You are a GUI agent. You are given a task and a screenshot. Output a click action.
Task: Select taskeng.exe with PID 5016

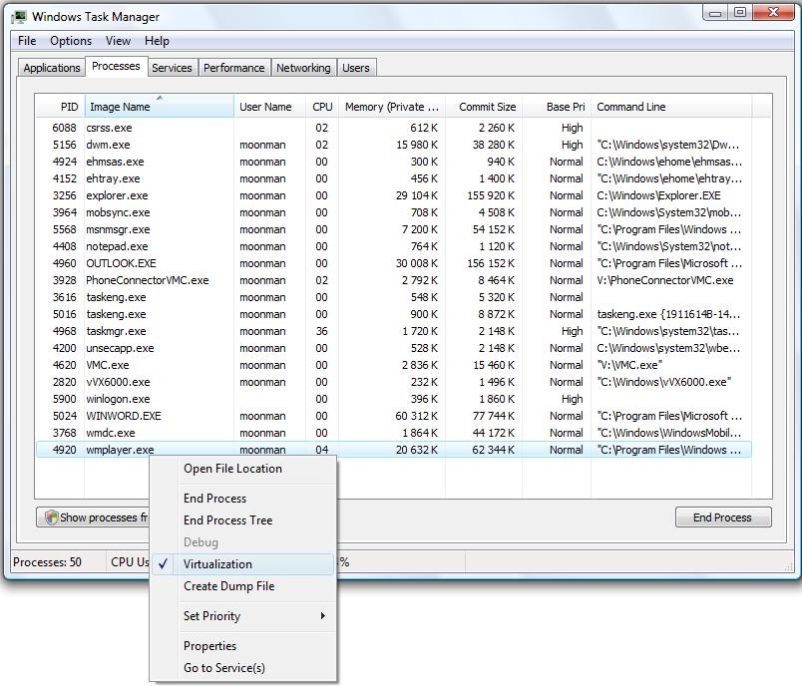(x=394, y=314)
